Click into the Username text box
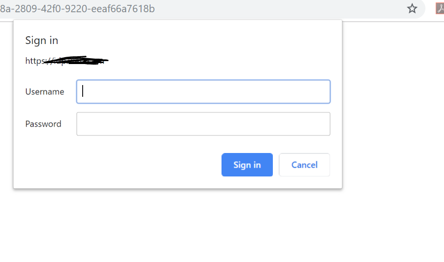This screenshot has height=262, width=444. [x=203, y=91]
